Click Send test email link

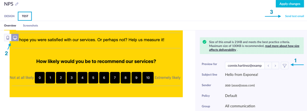(294, 16)
